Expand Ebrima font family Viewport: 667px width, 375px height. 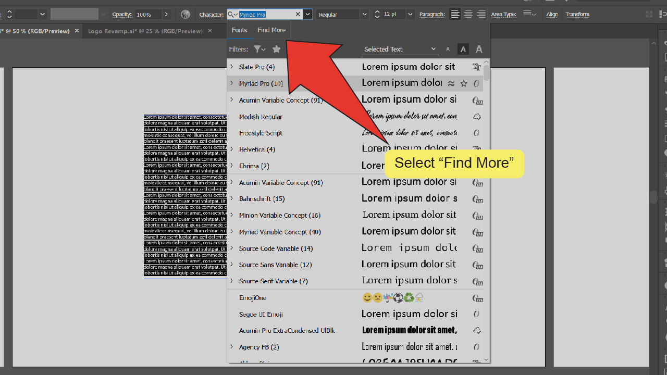tap(232, 166)
